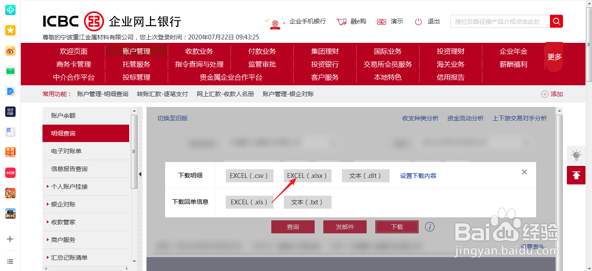Open the 信用报告 menu
The width and height of the screenshot is (592, 271).
[451, 77]
